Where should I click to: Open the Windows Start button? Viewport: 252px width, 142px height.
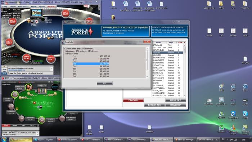4,139
